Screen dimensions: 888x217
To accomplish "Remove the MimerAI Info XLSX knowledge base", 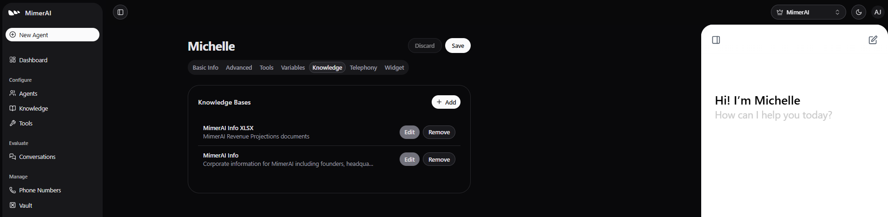I will pos(439,132).
